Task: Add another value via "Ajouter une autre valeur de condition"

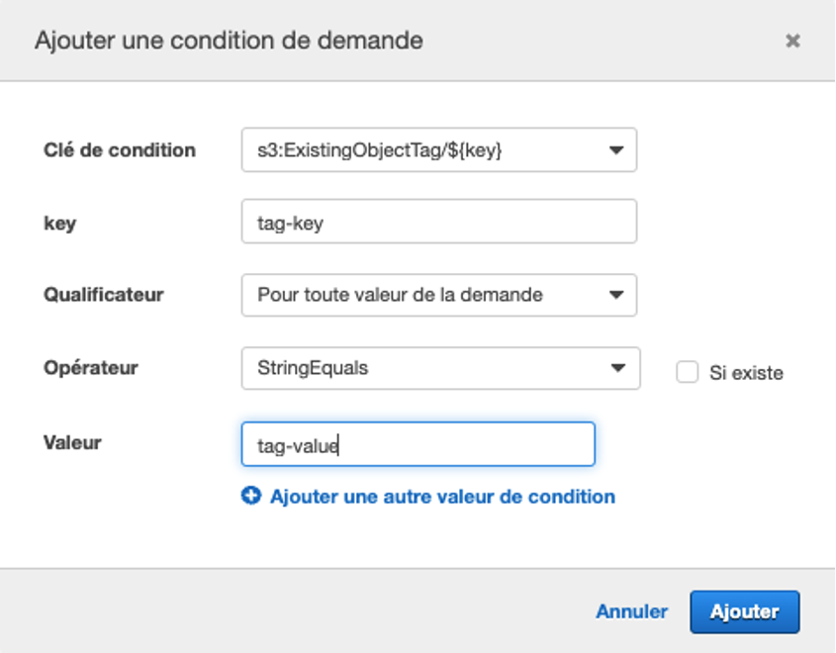Action: 442,497
